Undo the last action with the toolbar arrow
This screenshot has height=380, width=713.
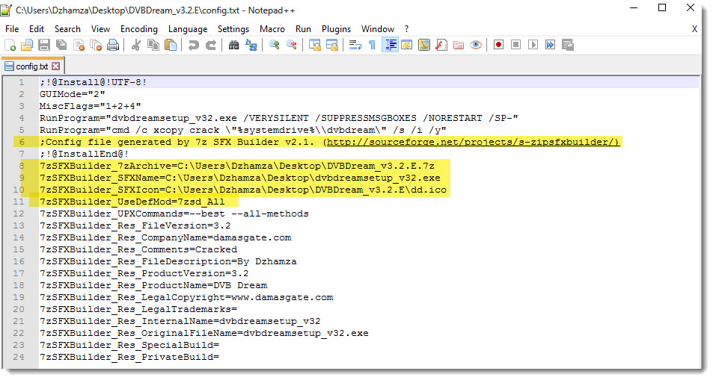[193, 45]
